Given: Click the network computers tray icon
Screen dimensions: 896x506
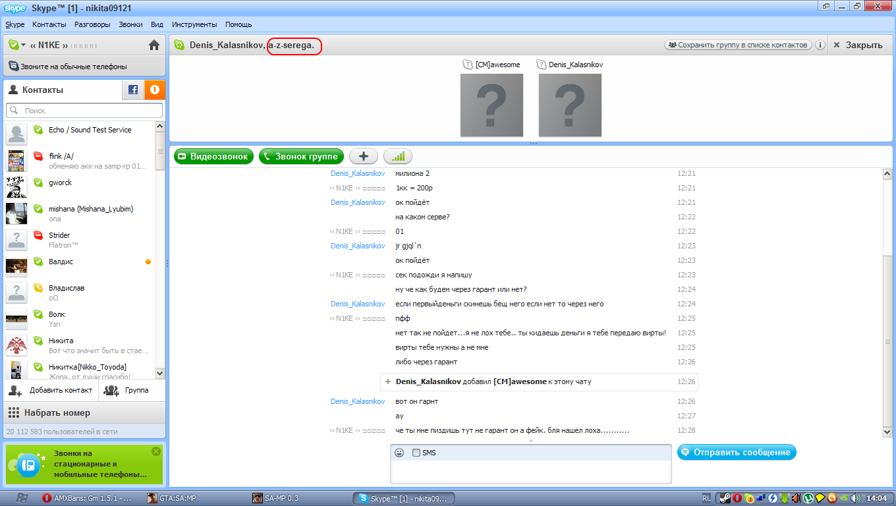Looking at the screenshot, I should click(761, 498).
